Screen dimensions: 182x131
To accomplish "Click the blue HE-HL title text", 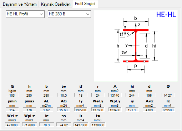I will [166, 15].
